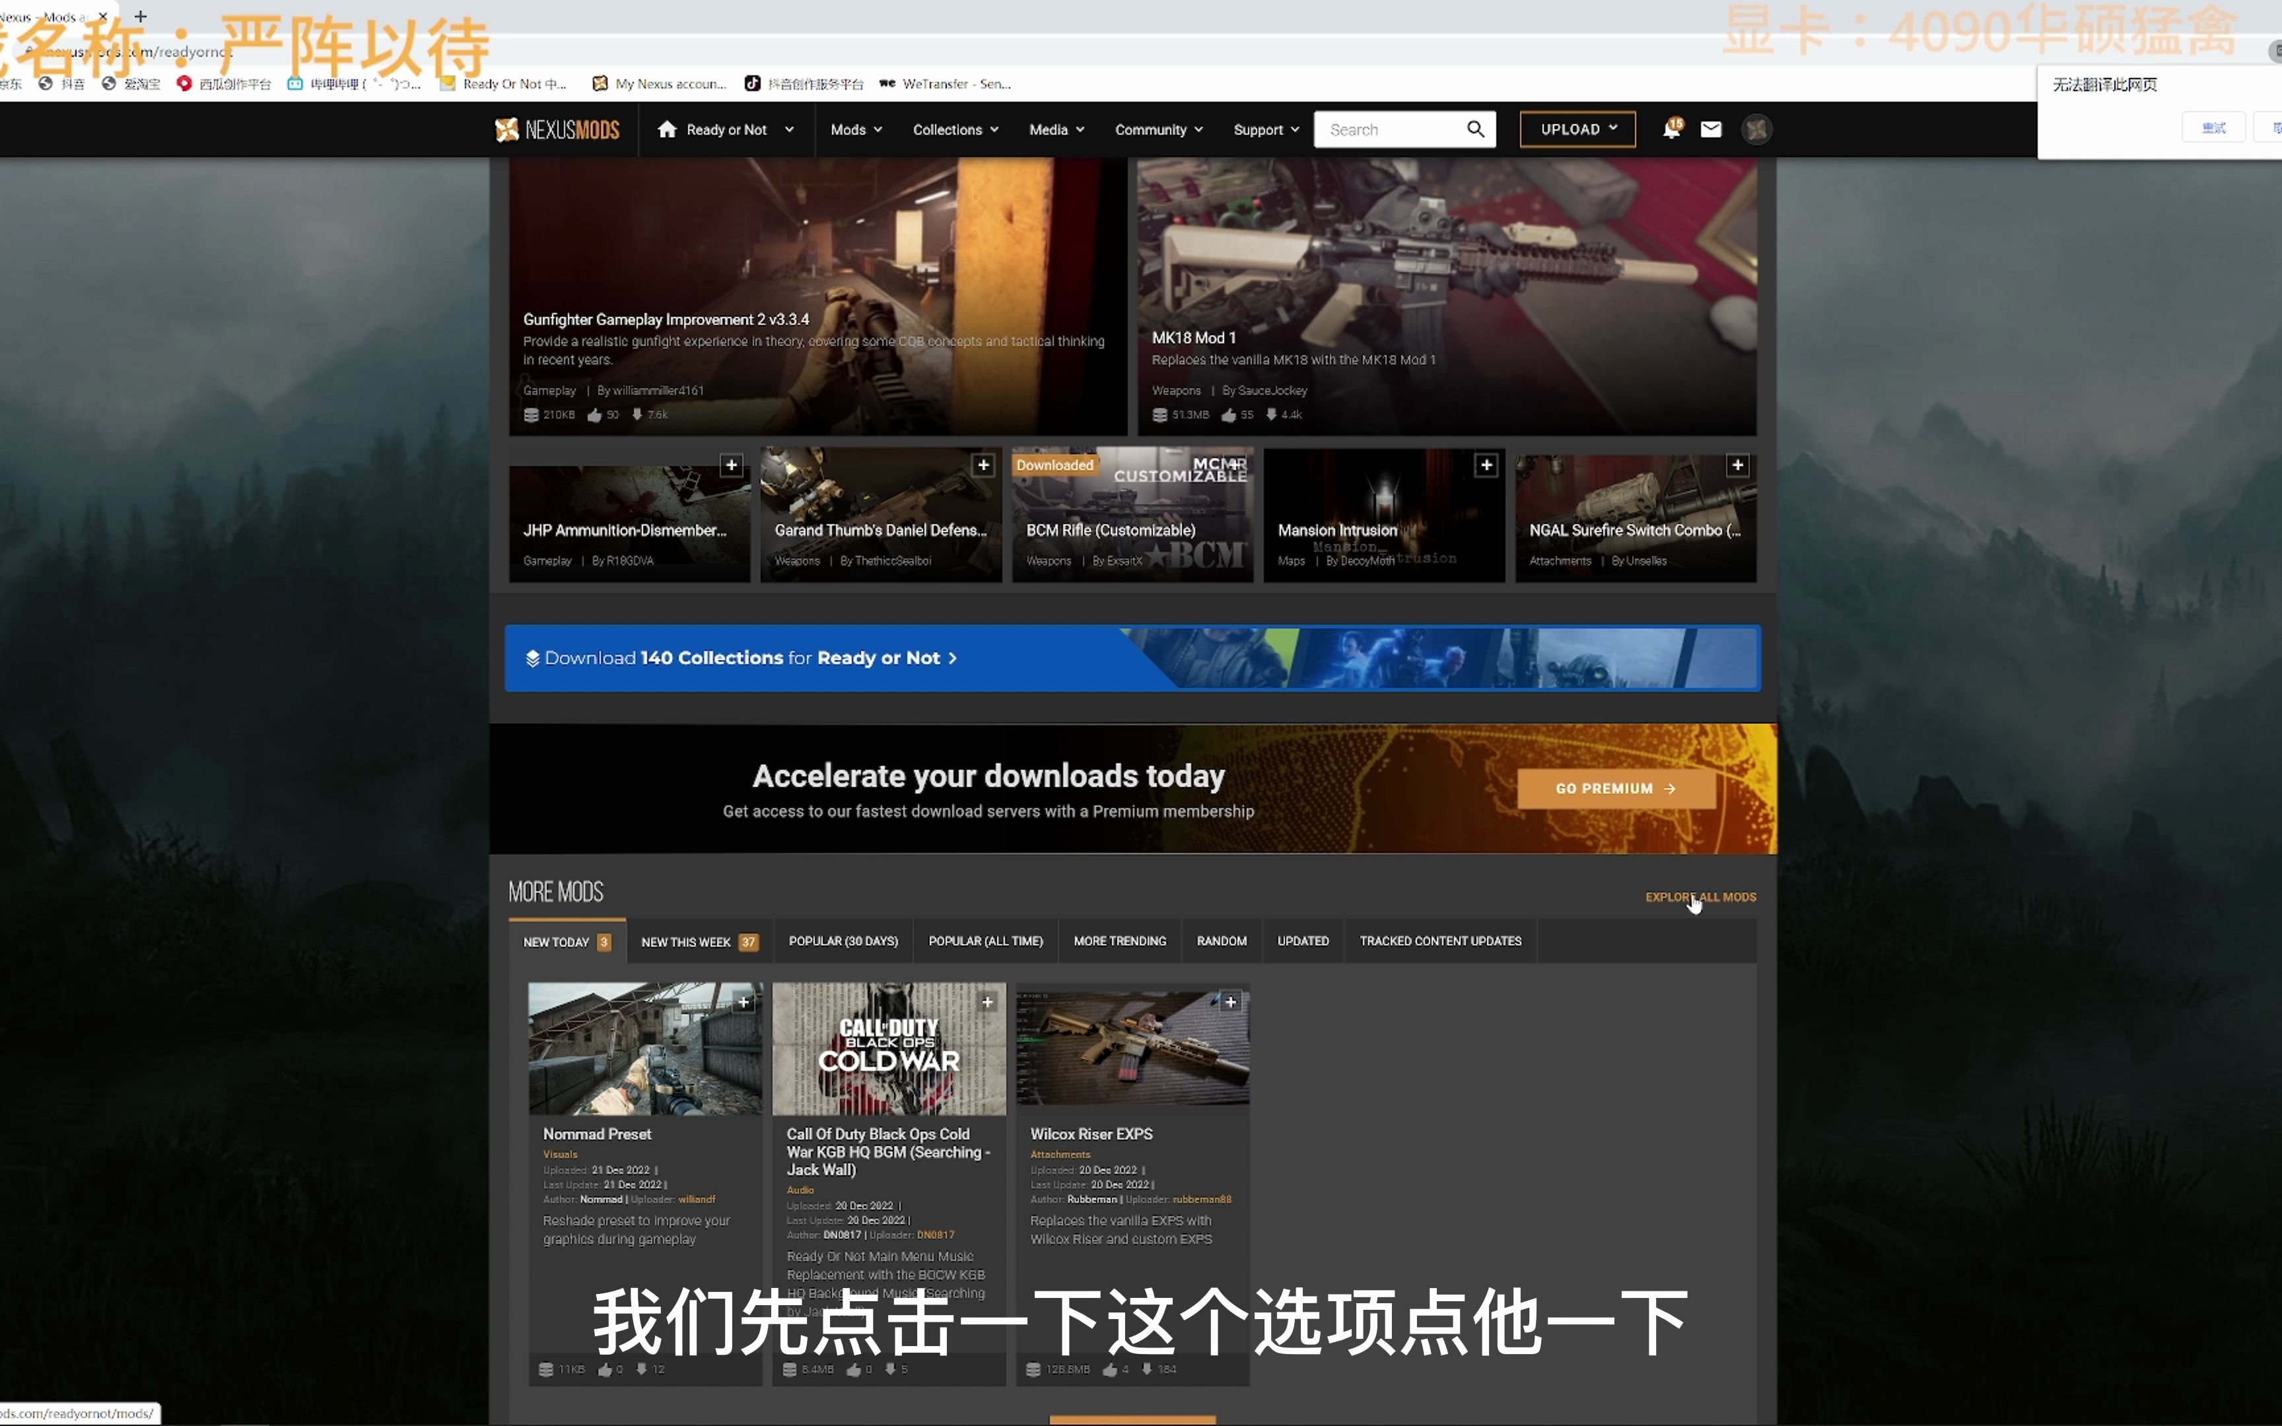Click plus icon on Wilcox Riser EXPS thumbnail

click(x=1231, y=1002)
